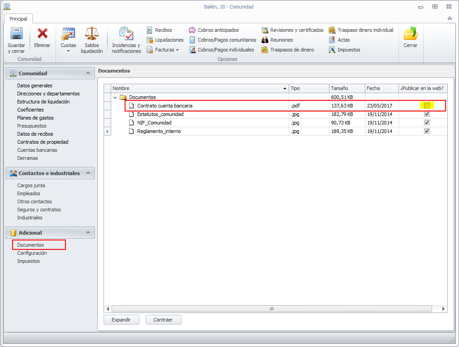Open Impuestos in the ribbon
Image resolution: width=459 pixels, height=347 pixels.
345,50
